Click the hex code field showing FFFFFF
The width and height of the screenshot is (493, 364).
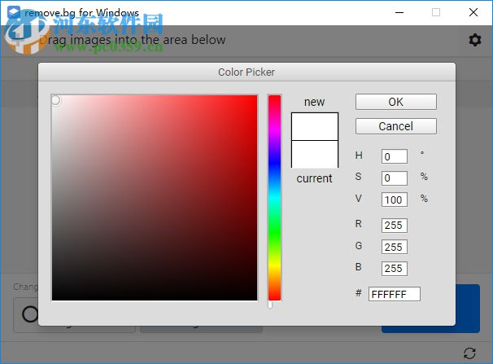(x=395, y=294)
